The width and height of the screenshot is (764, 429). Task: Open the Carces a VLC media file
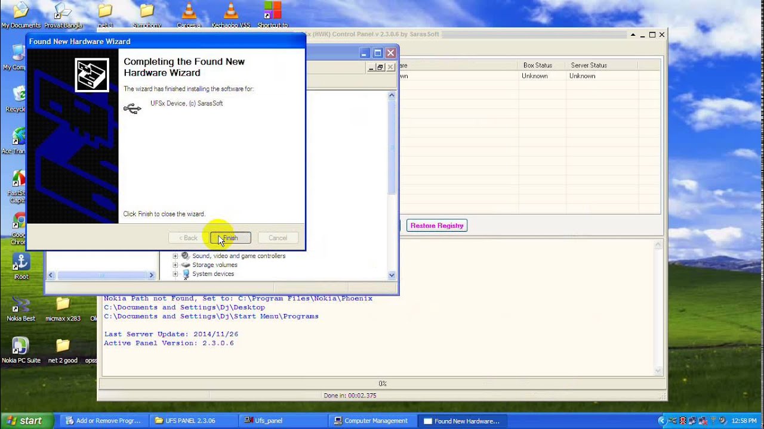(x=189, y=15)
